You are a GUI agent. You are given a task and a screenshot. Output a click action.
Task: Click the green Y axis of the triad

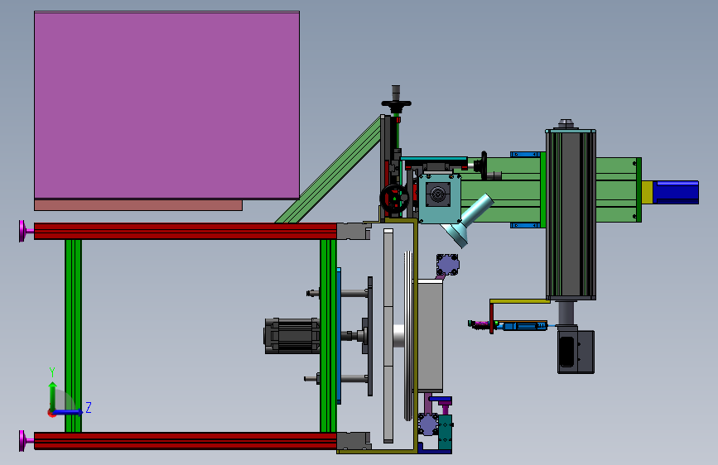pyautogui.click(x=53, y=396)
